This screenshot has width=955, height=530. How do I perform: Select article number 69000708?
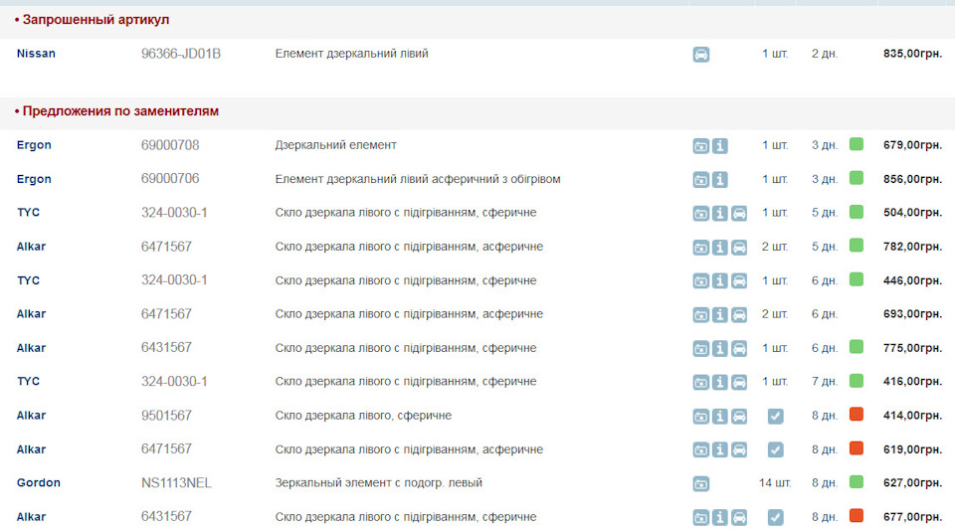tap(170, 145)
